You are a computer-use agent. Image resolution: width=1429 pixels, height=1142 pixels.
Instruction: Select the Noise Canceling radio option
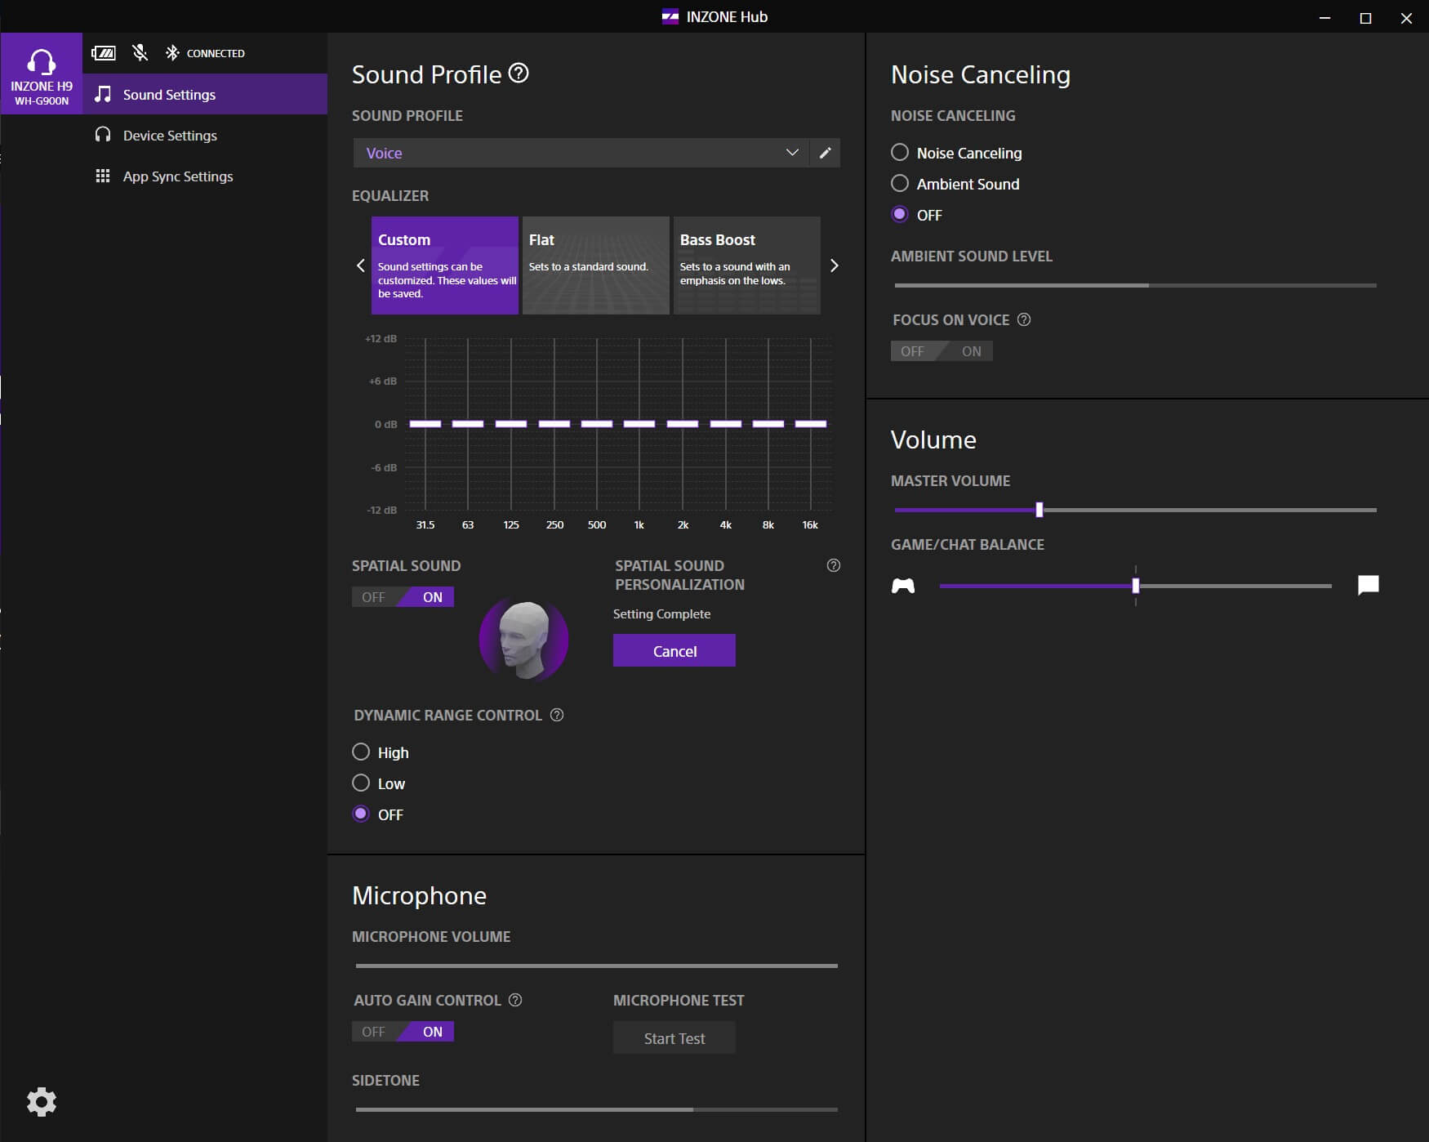pos(900,153)
